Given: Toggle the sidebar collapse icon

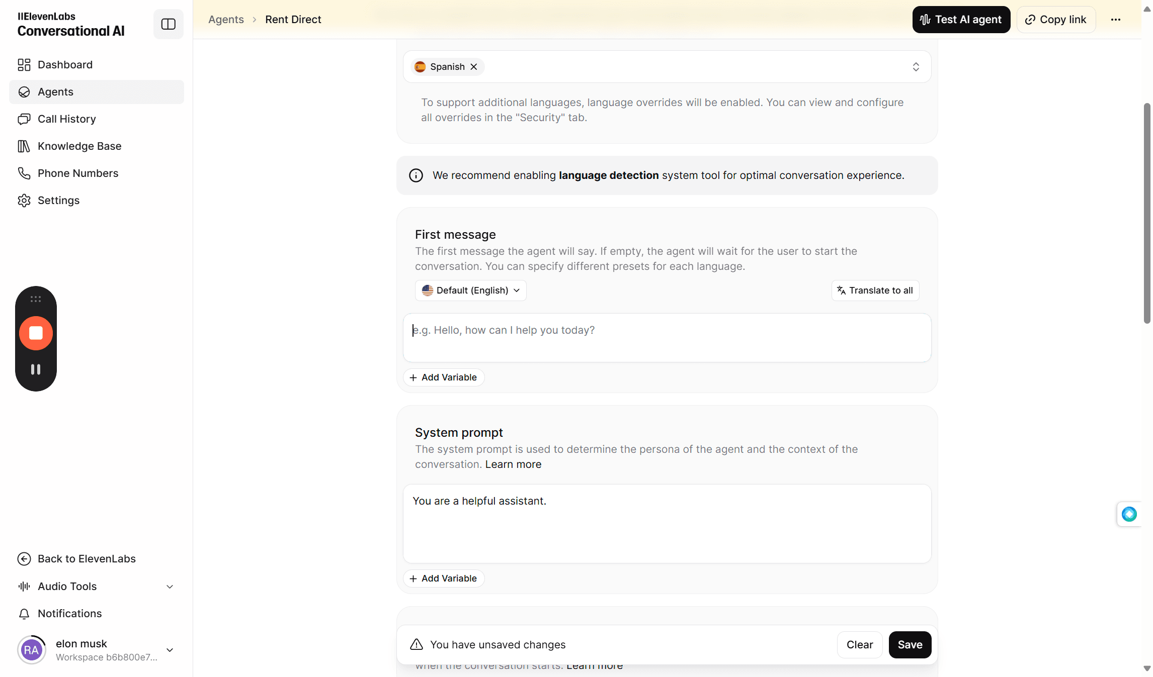Looking at the screenshot, I should tap(168, 24).
